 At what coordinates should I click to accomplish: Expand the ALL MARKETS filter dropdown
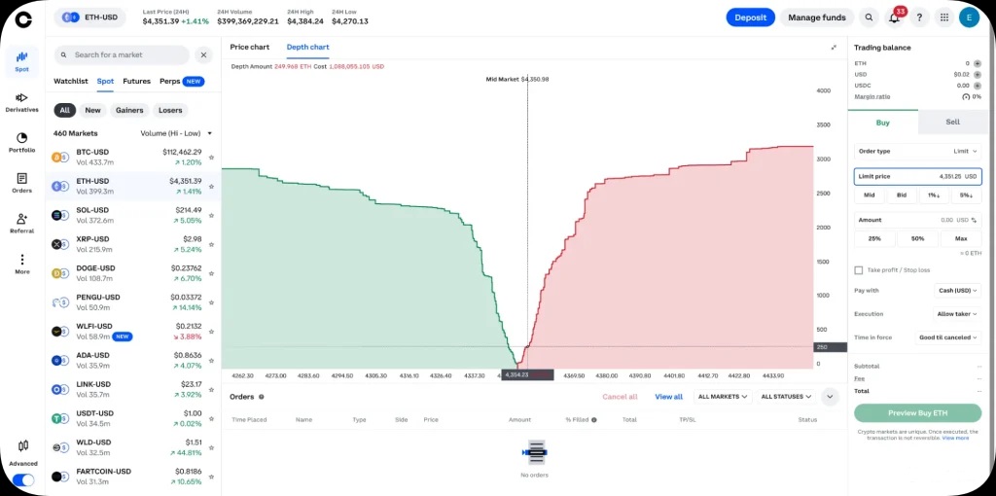tap(722, 397)
